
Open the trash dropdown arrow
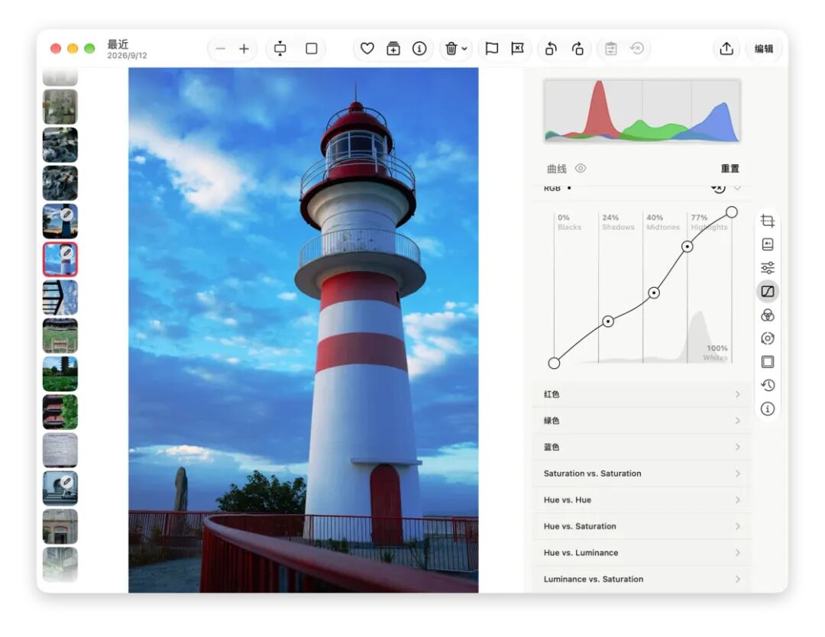coord(464,49)
